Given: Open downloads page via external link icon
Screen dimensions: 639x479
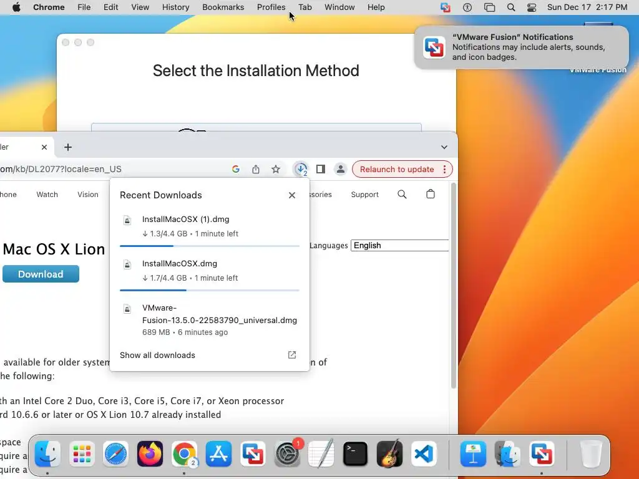Looking at the screenshot, I should 292,355.
